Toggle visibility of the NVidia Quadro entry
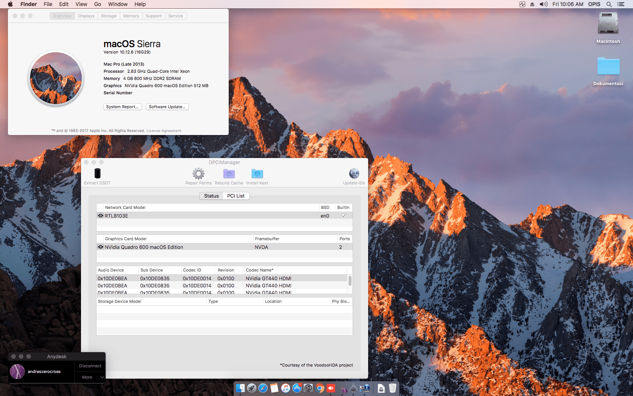Viewport: 633px width, 396px height. point(100,247)
